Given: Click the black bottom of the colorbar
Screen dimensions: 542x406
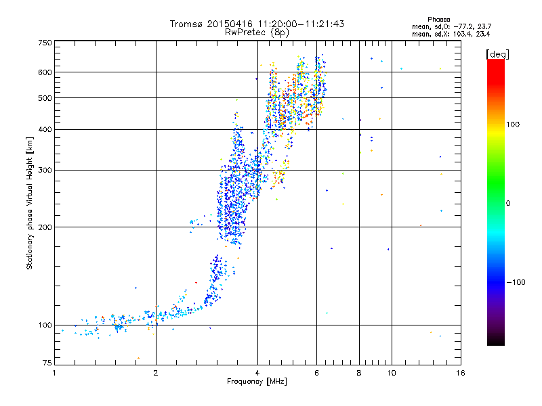Looking at the screenshot, I should pos(496,340).
